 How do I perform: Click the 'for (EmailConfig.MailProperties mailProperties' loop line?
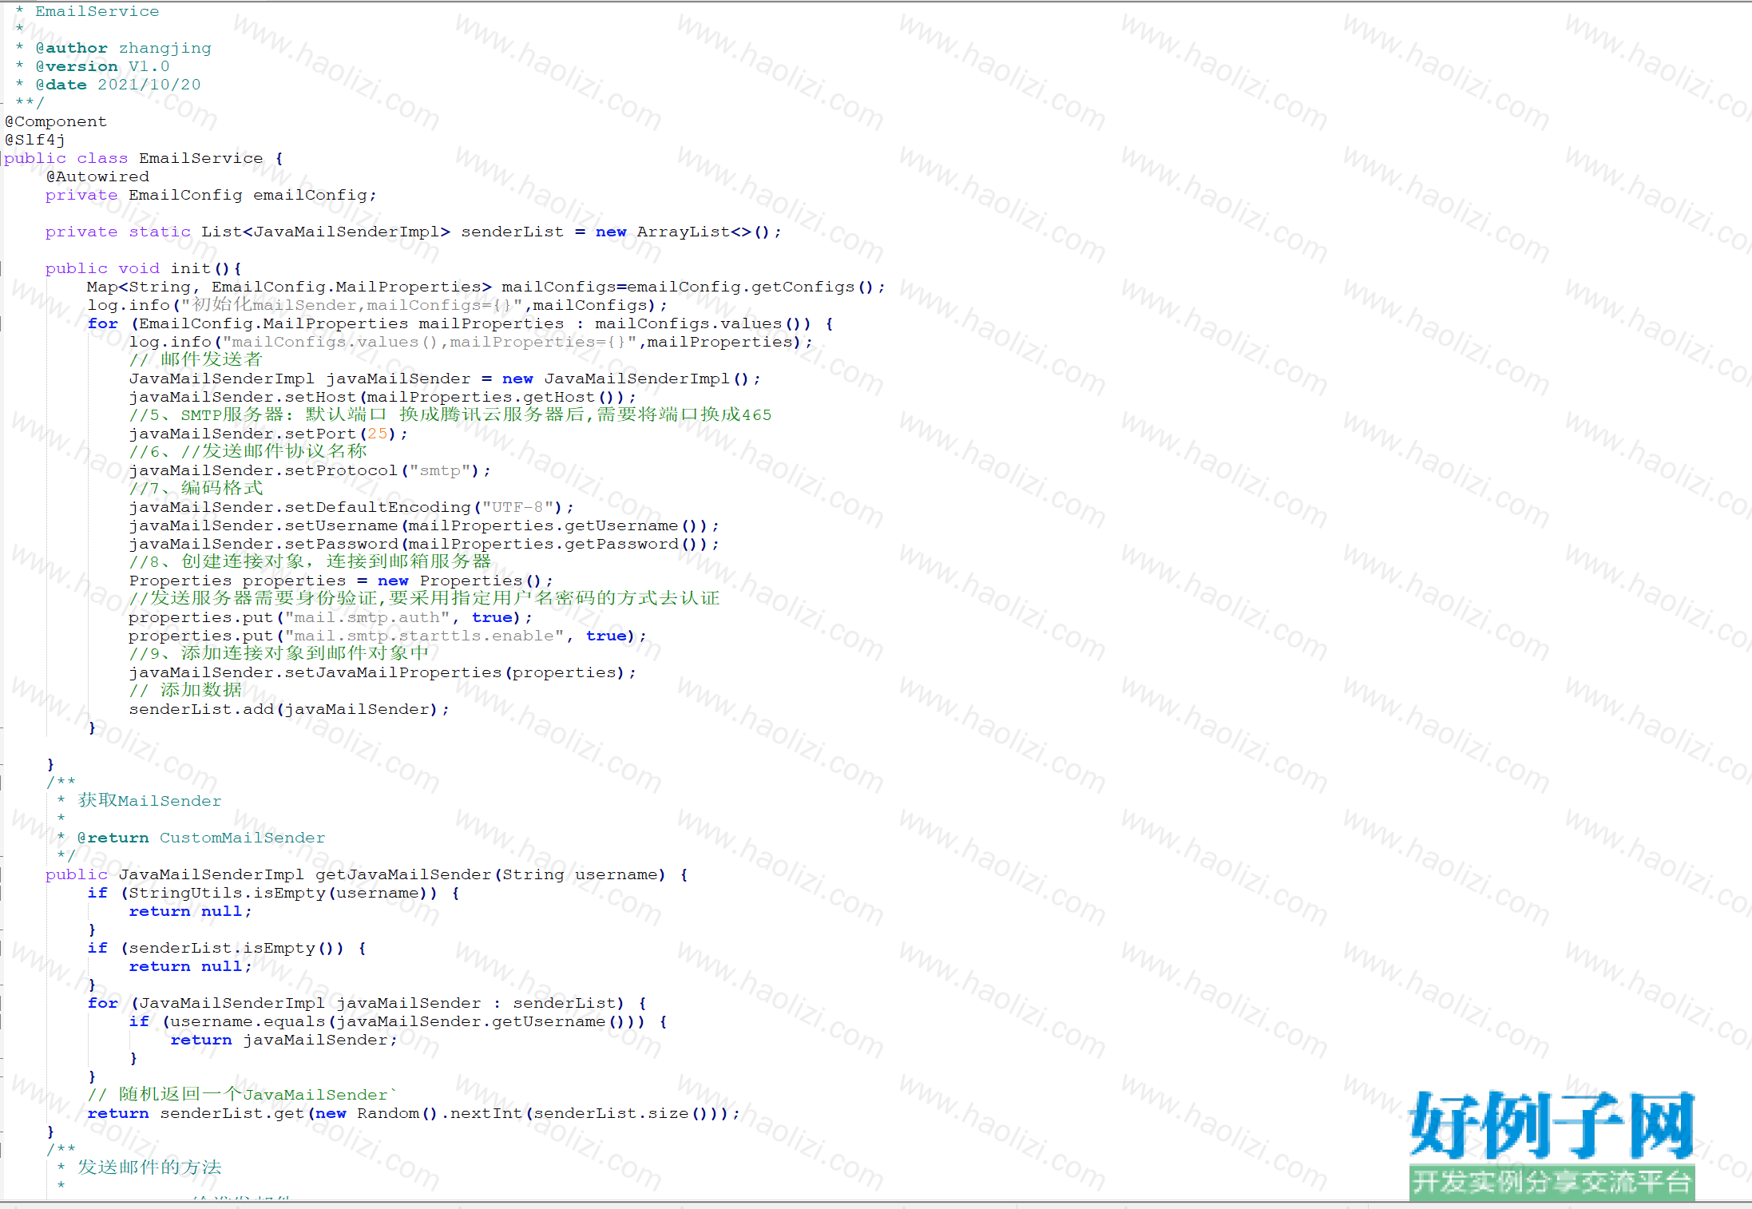(461, 323)
